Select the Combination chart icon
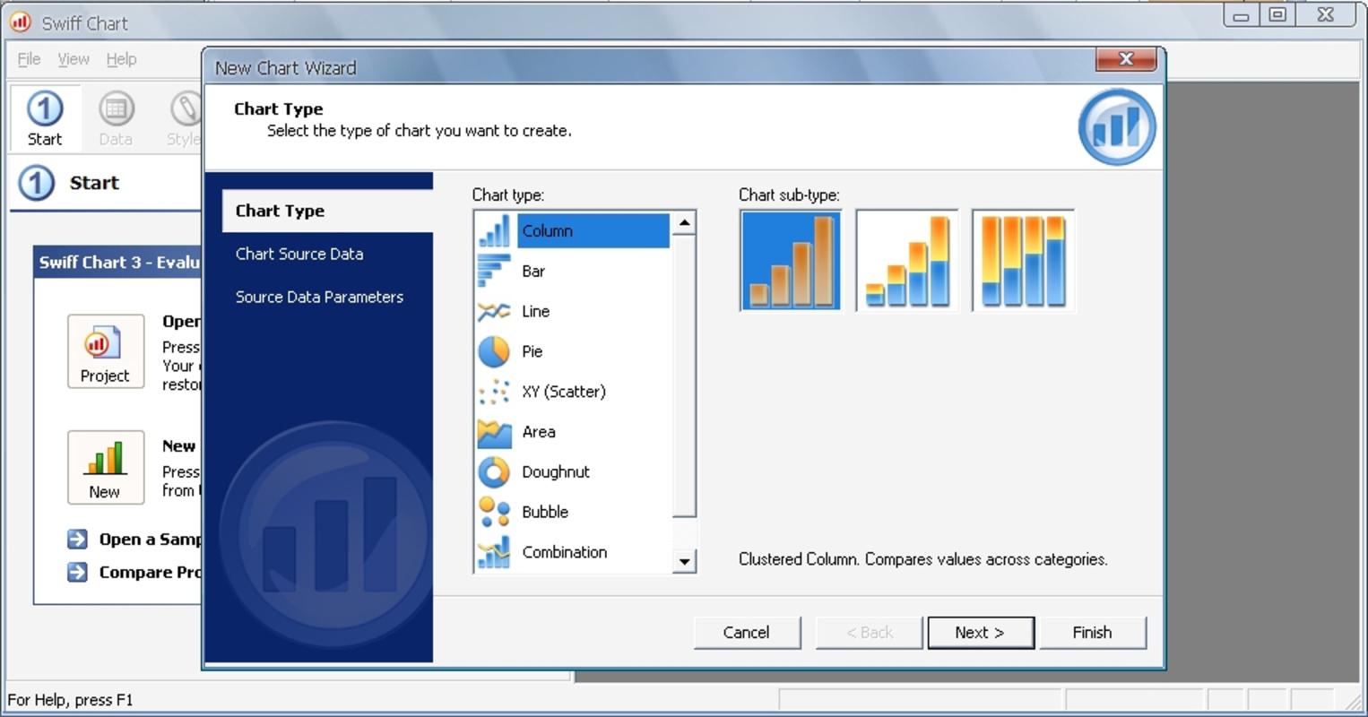Image resolution: width=1368 pixels, height=717 pixels. click(x=494, y=552)
